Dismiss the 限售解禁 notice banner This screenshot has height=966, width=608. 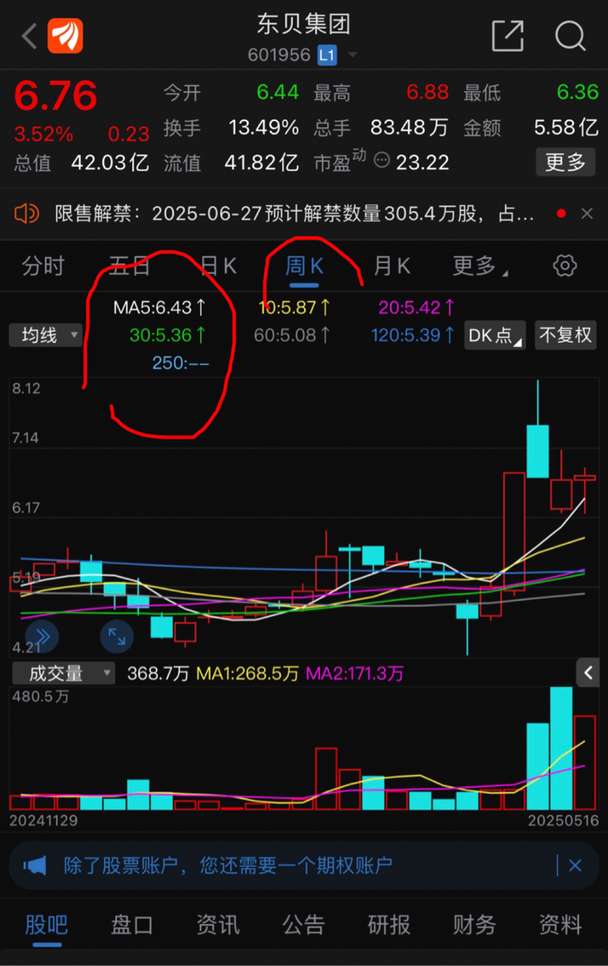(587, 214)
